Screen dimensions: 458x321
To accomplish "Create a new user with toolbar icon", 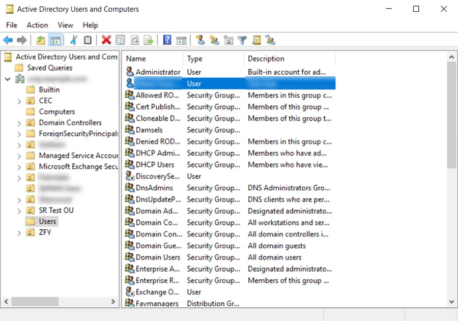I will (x=200, y=40).
